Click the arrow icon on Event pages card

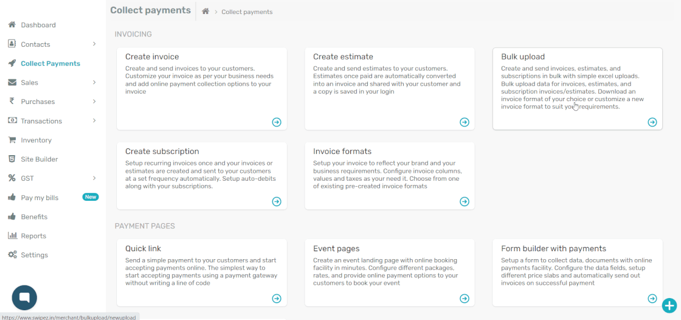click(x=465, y=298)
